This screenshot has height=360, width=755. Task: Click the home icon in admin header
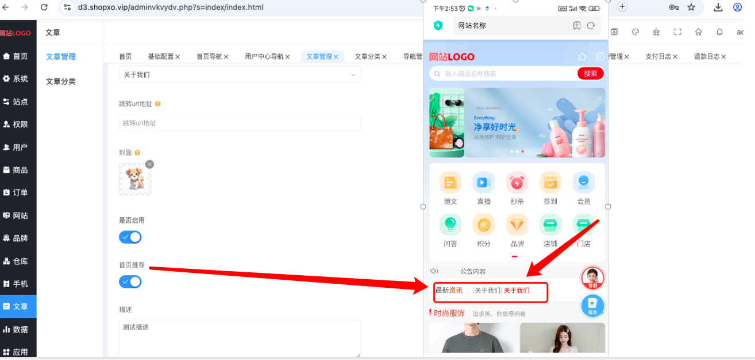699,32
